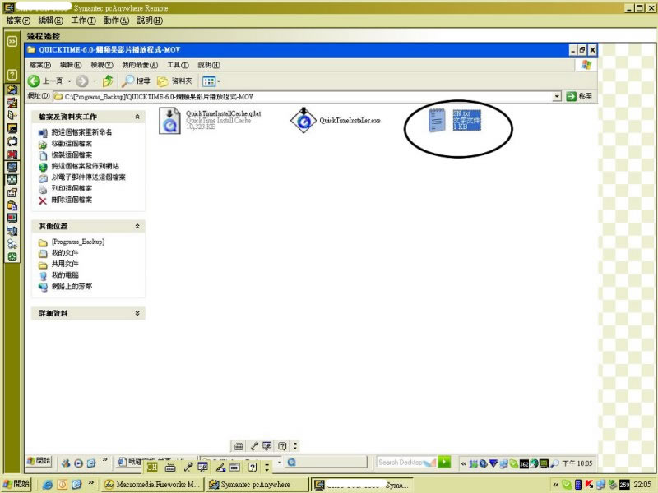658x493 pixels.
Task: Open the 網路上的芳鄰 network places link
Action: tap(72, 286)
